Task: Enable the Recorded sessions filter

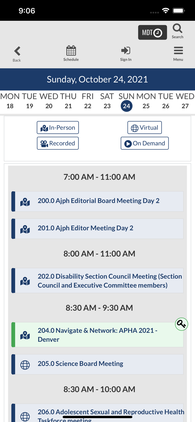Action: pos(58,143)
